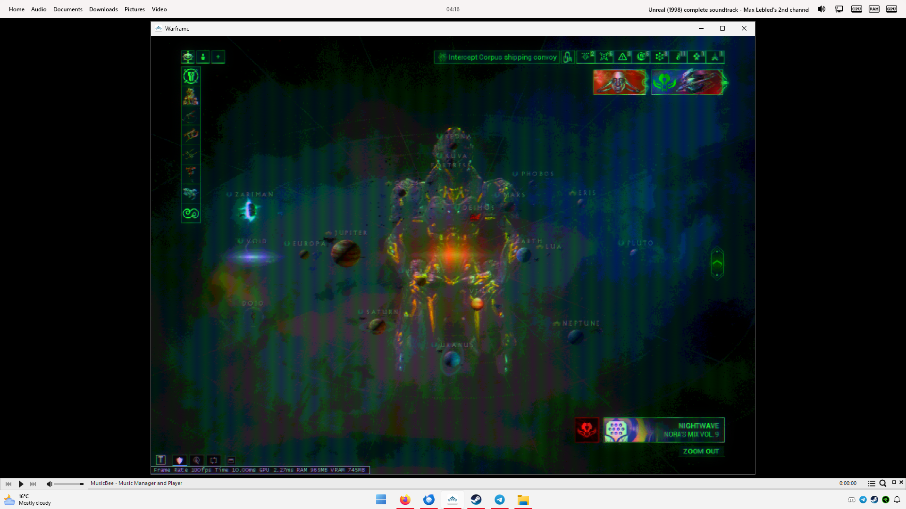
Task: Open Steam from the taskbar
Action: pos(476,500)
